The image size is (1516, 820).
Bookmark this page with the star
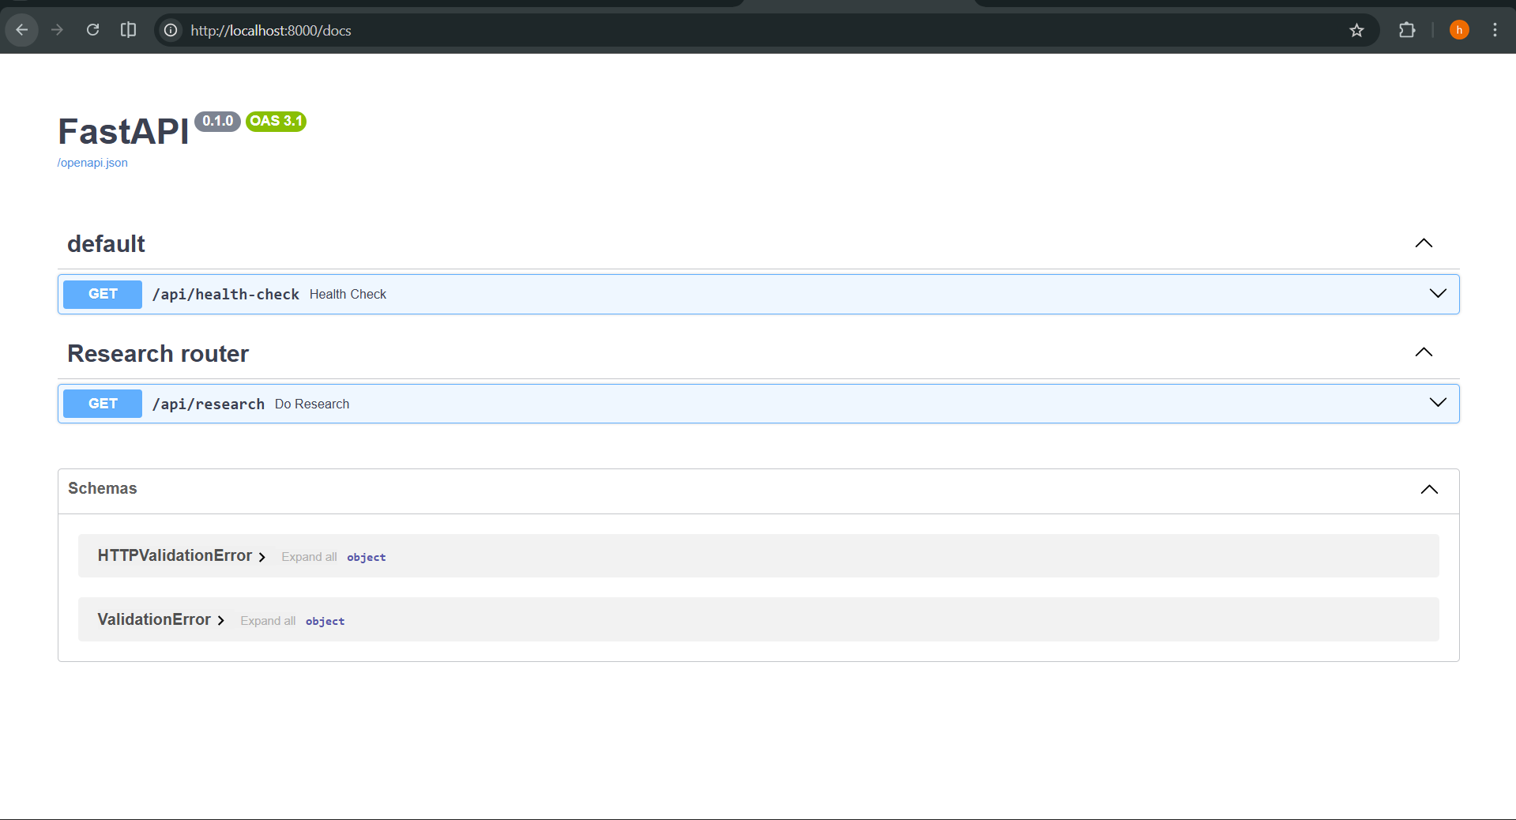coord(1356,30)
